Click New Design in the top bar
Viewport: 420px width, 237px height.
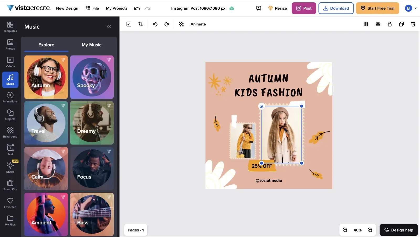pyautogui.click(x=67, y=8)
